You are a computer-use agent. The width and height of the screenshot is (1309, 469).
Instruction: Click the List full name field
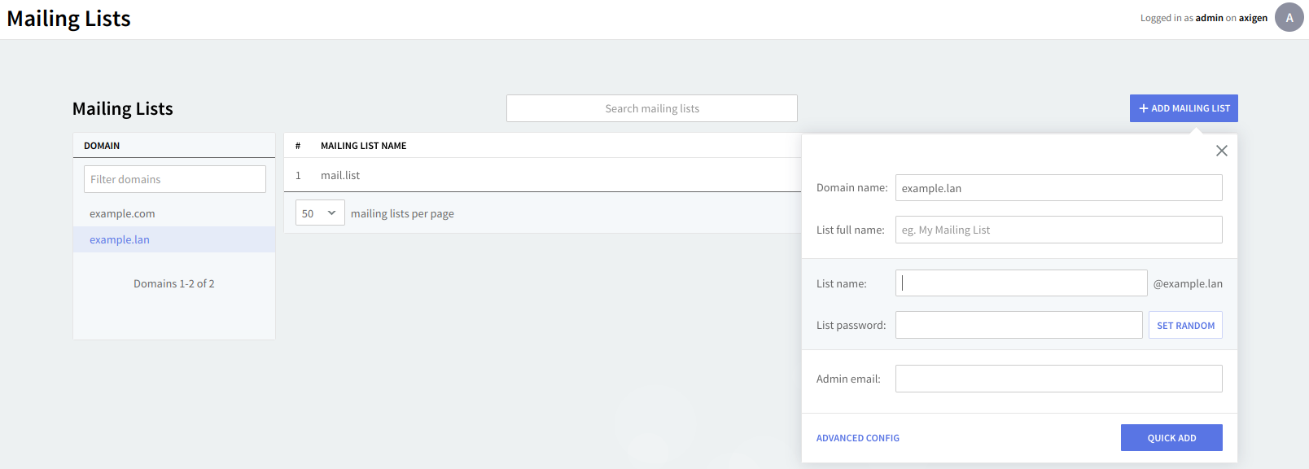[x=1058, y=230]
